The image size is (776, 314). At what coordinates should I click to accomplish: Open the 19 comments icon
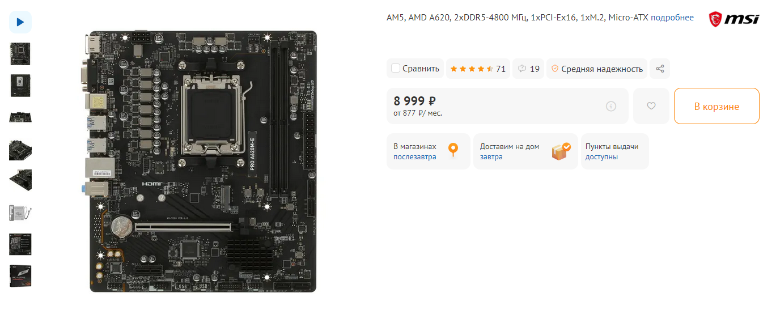point(528,69)
